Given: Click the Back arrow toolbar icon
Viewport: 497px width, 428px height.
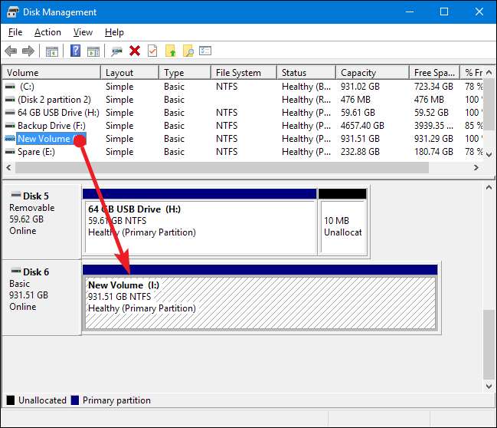Looking at the screenshot, I should pyautogui.click(x=11, y=51).
